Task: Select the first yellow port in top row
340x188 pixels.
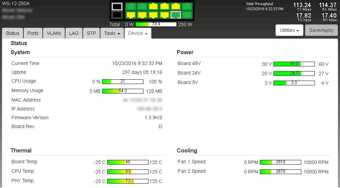Action: (153, 6)
